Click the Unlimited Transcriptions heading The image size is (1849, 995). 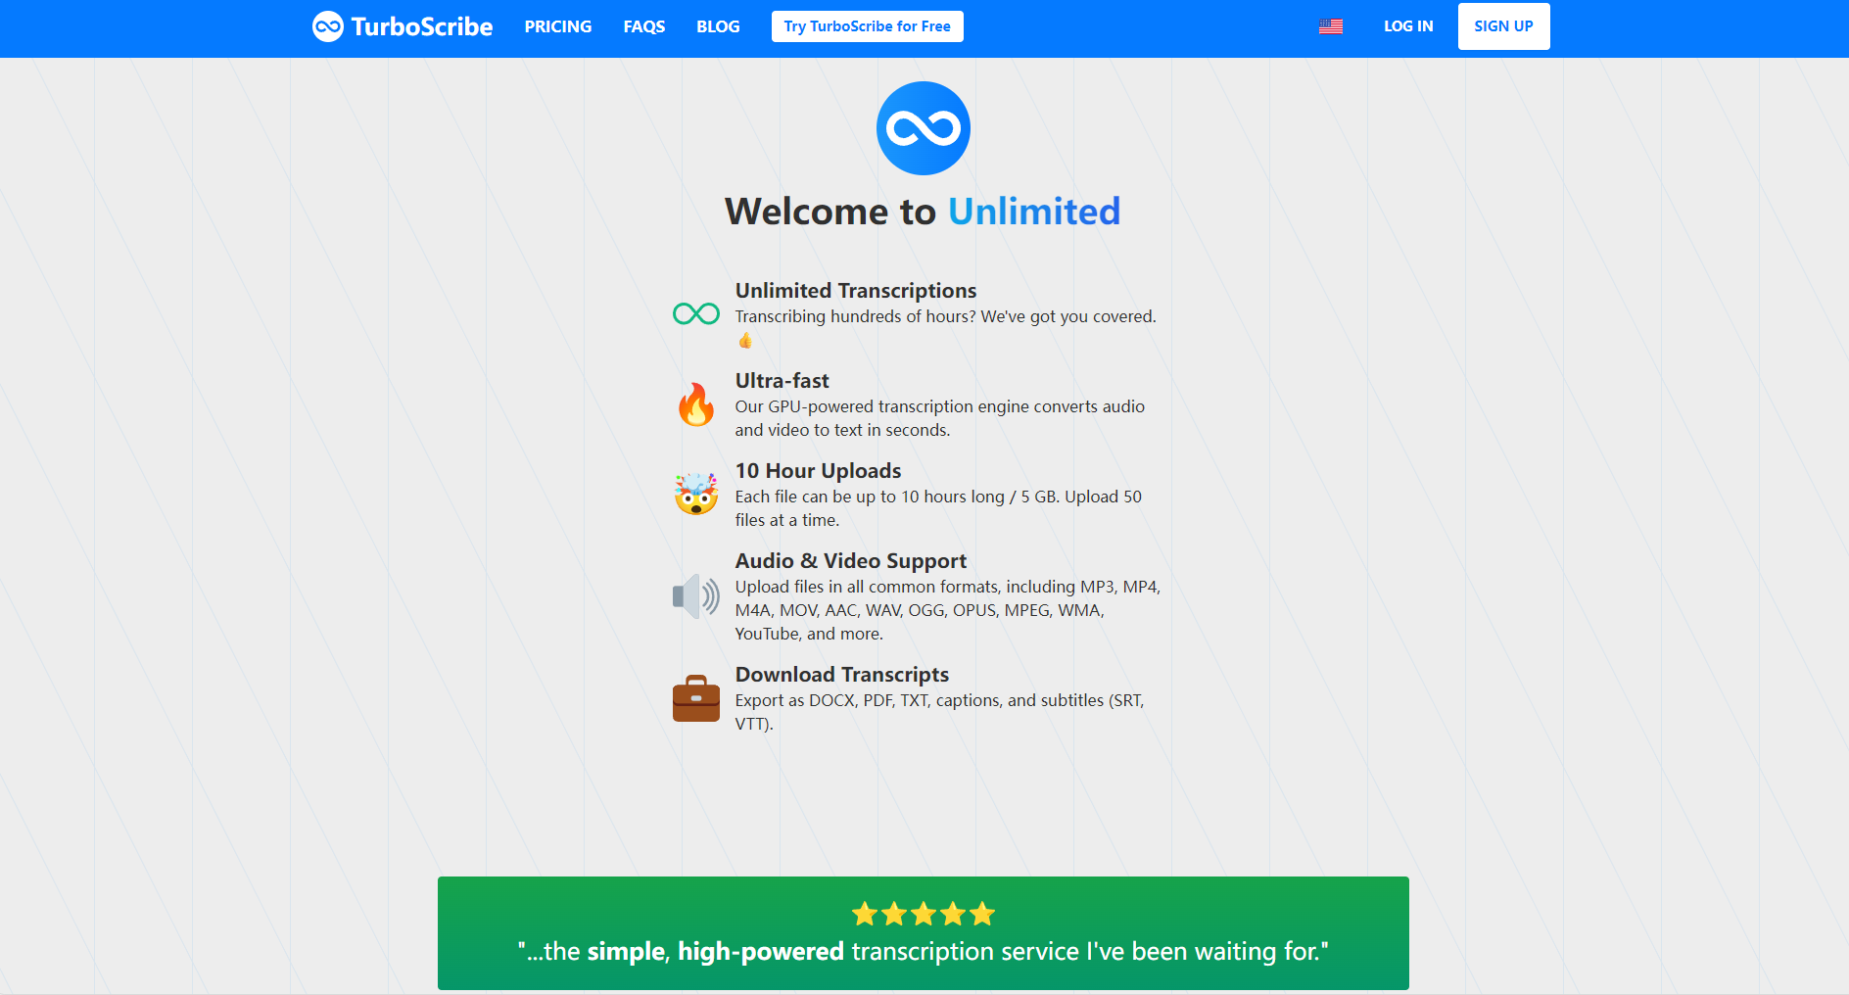click(x=856, y=291)
